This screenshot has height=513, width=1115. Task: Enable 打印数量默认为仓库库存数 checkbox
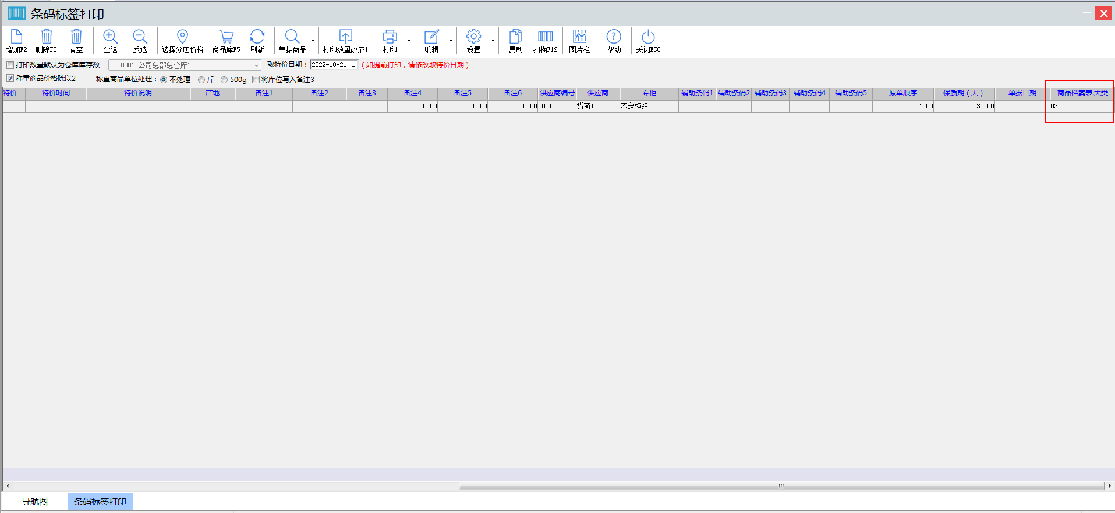[10, 65]
